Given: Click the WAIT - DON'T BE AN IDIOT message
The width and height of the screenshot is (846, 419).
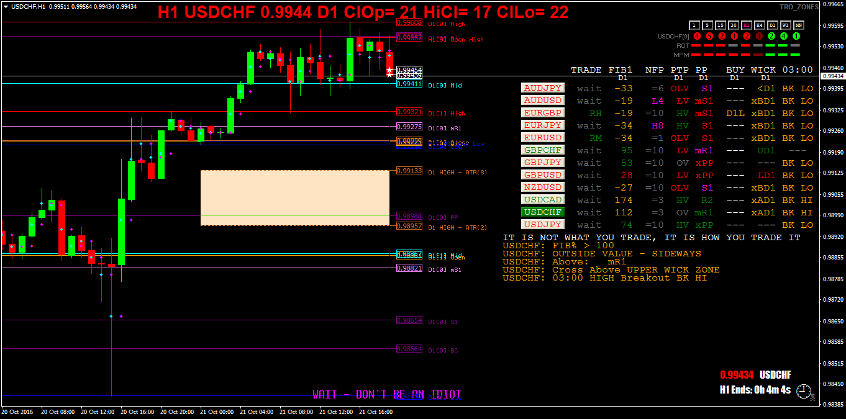Looking at the screenshot, I should click(x=388, y=394).
